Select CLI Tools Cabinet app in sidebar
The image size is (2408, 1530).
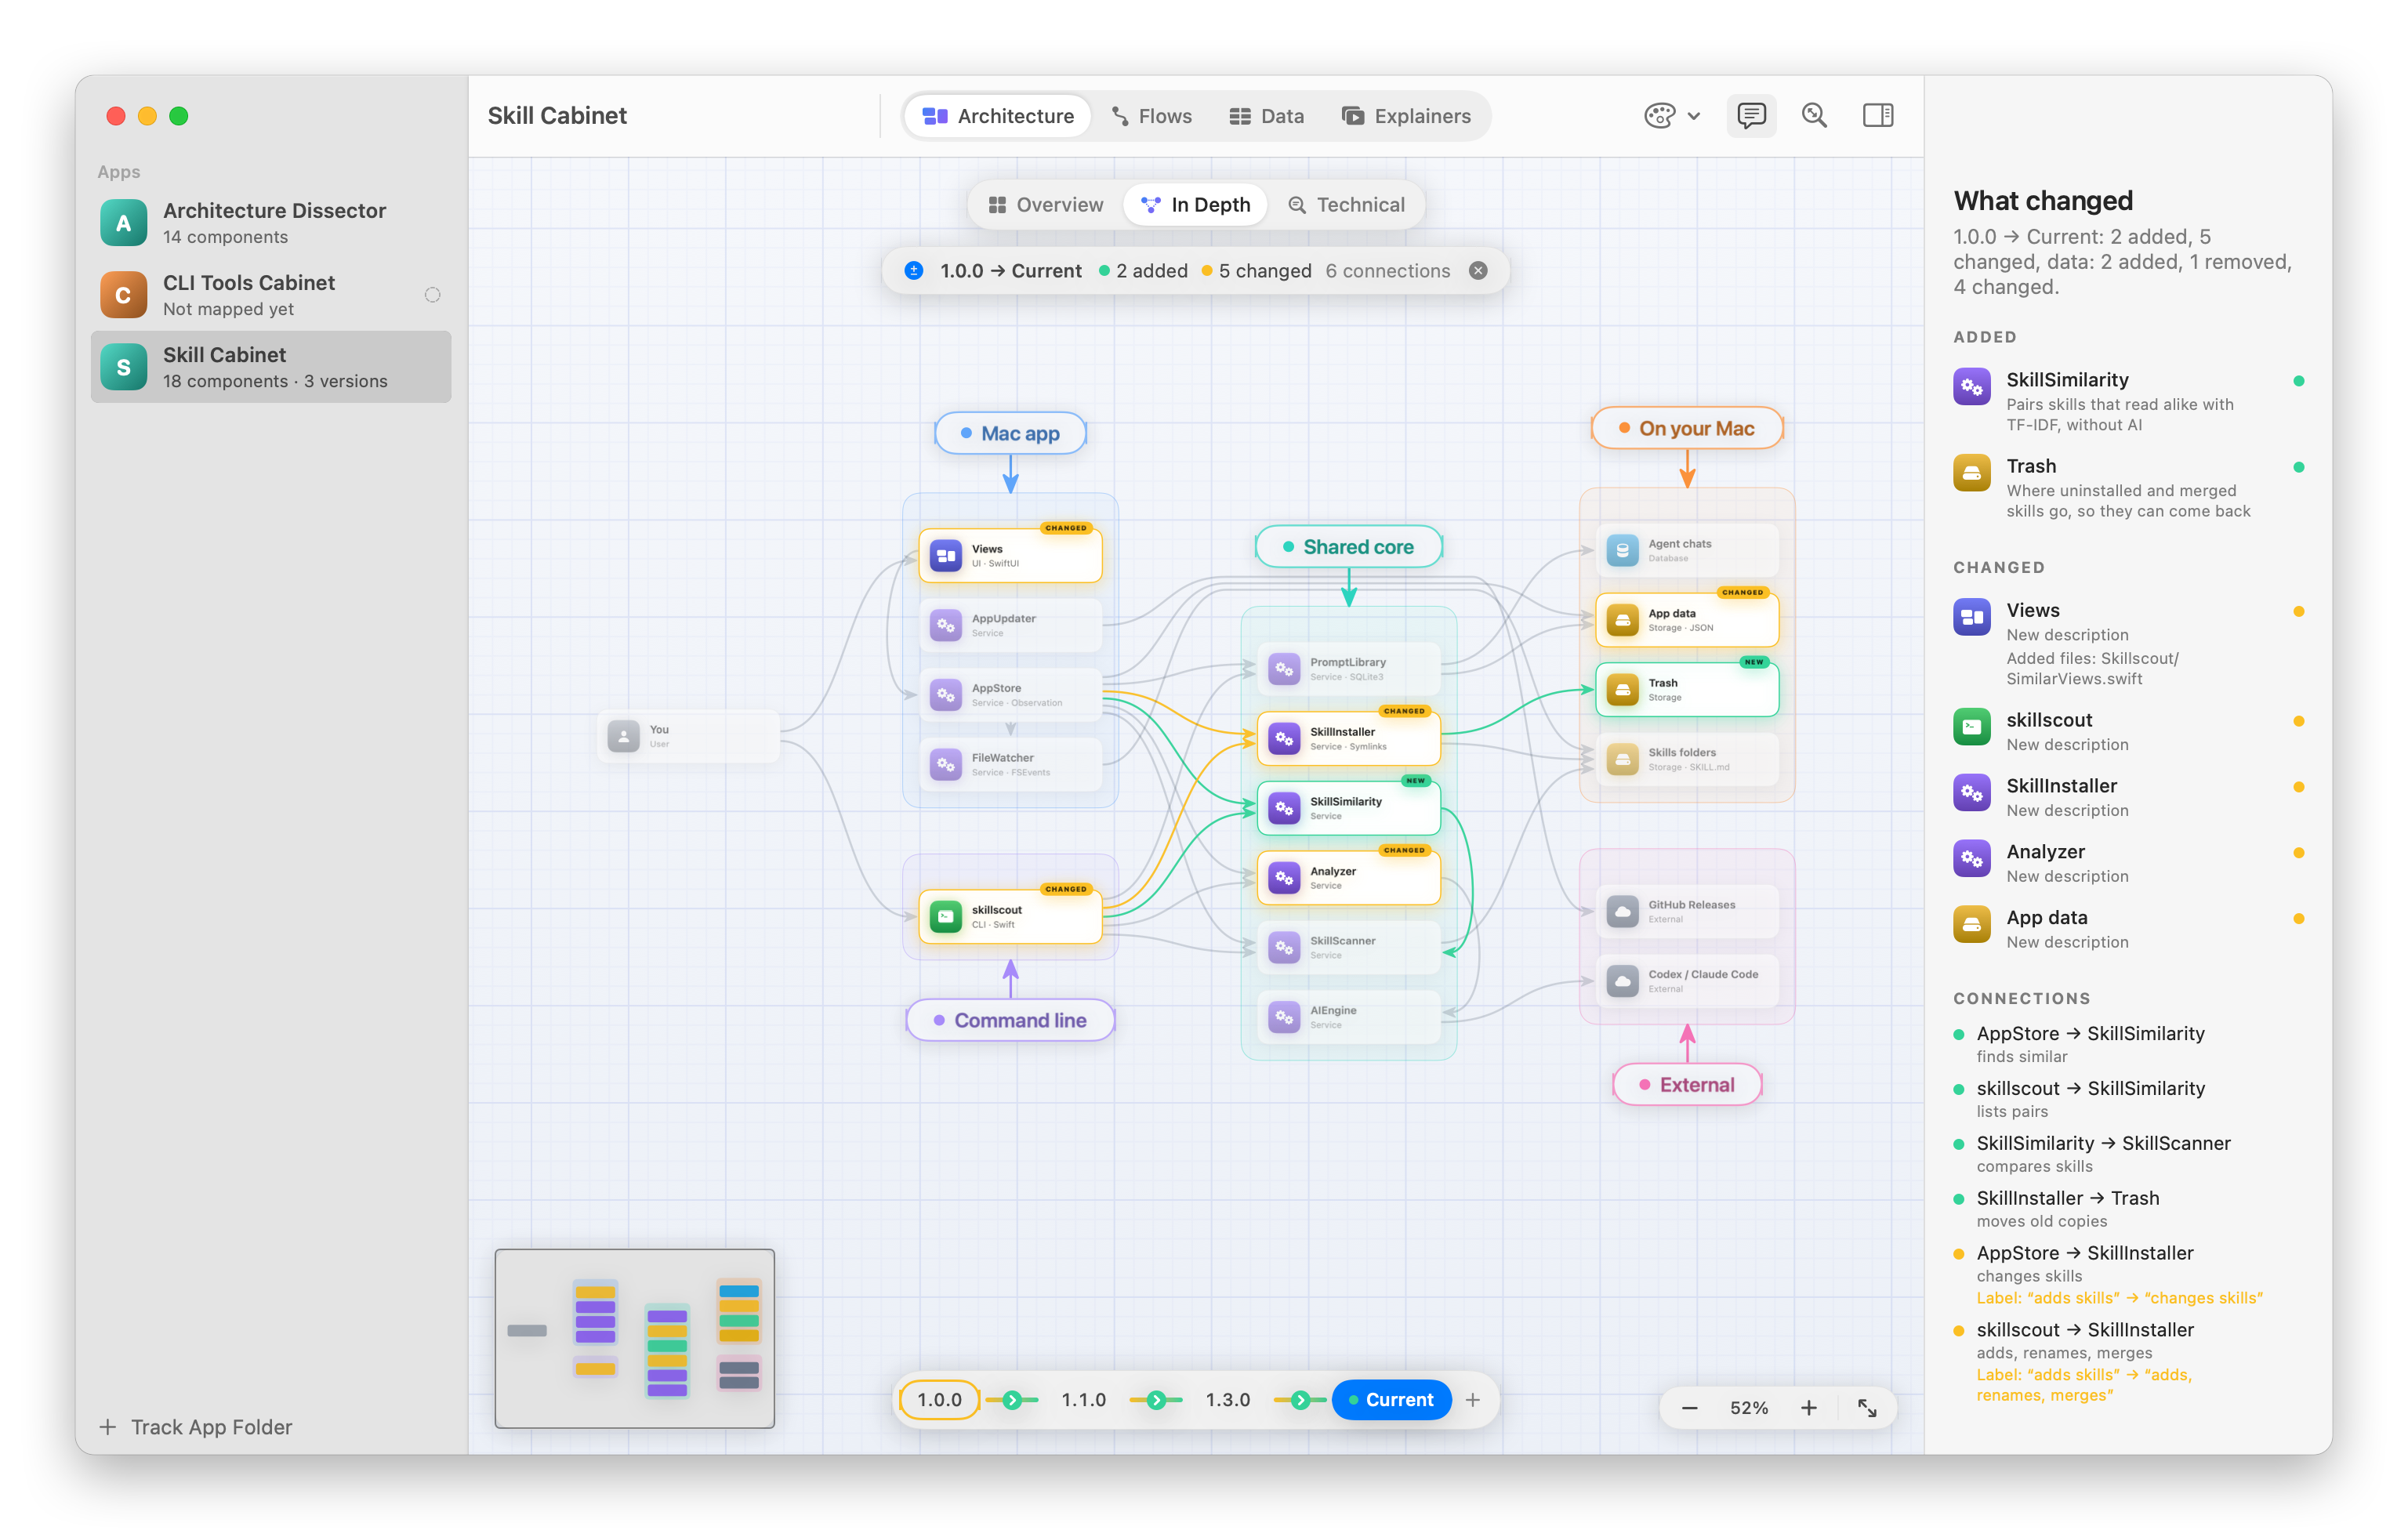tap(270, 295)
